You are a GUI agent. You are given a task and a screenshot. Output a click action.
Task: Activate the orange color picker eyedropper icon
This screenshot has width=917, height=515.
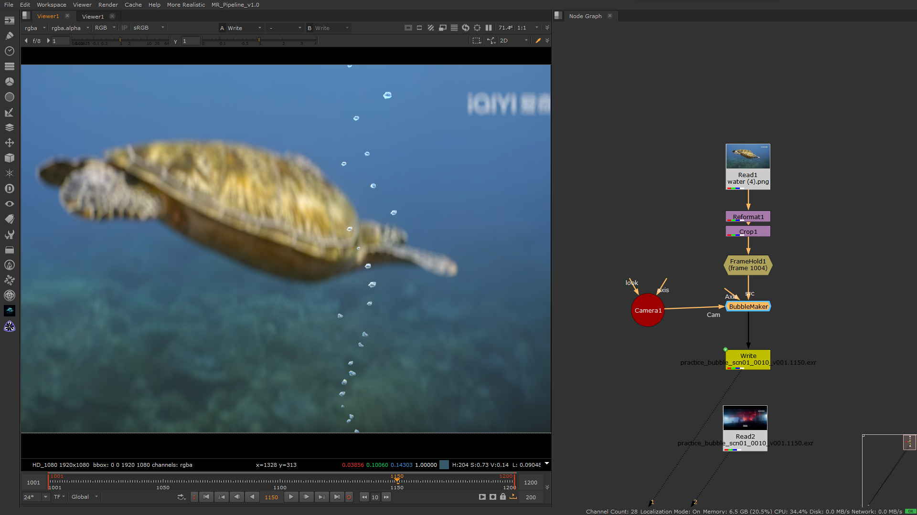tap(538, 41)
